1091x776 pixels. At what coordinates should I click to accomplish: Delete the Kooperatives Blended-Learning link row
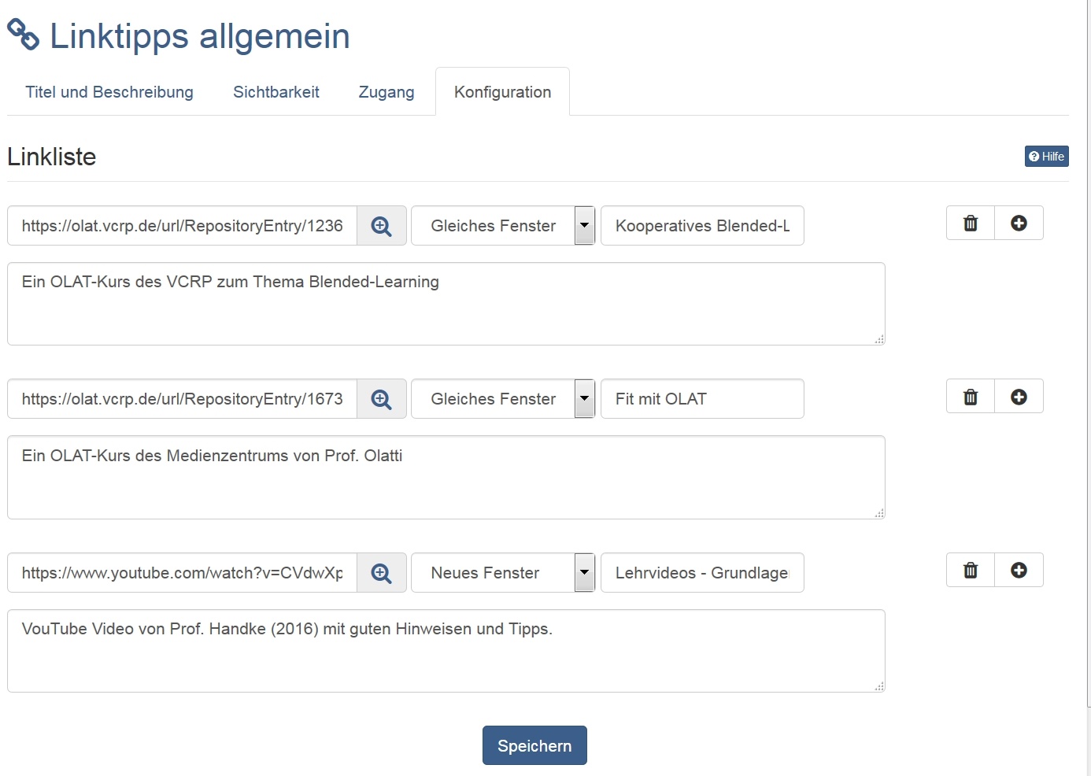[x=971, y=224]
